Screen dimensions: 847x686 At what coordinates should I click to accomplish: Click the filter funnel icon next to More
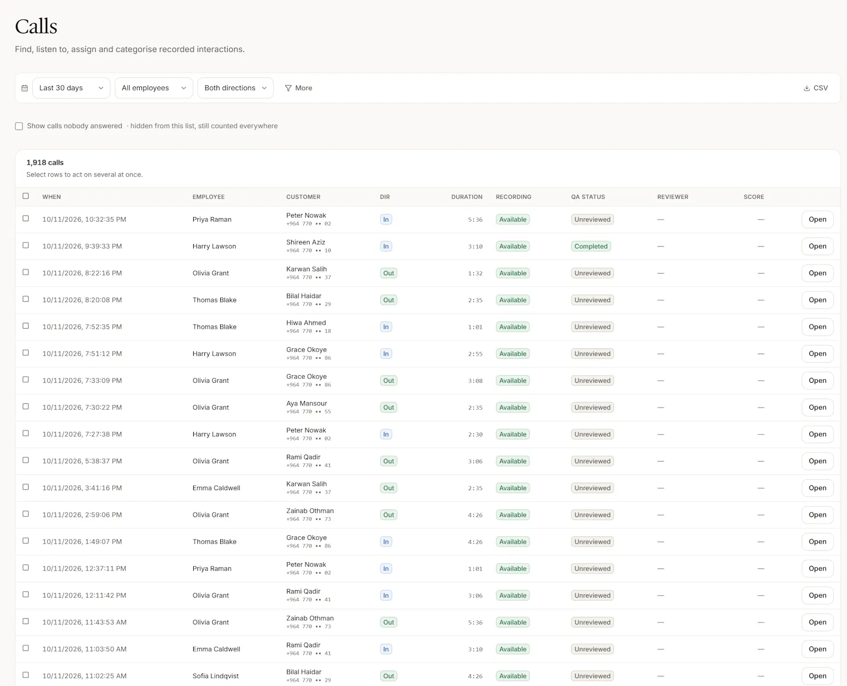(x=289, y=88)
